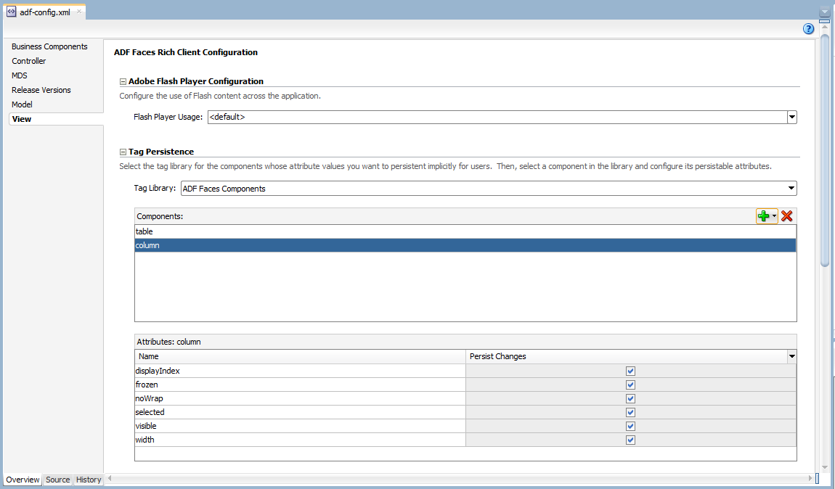The image size is (835, 489).
Task: Toggle Persist Changes for visible
Action: coord(630,426)
